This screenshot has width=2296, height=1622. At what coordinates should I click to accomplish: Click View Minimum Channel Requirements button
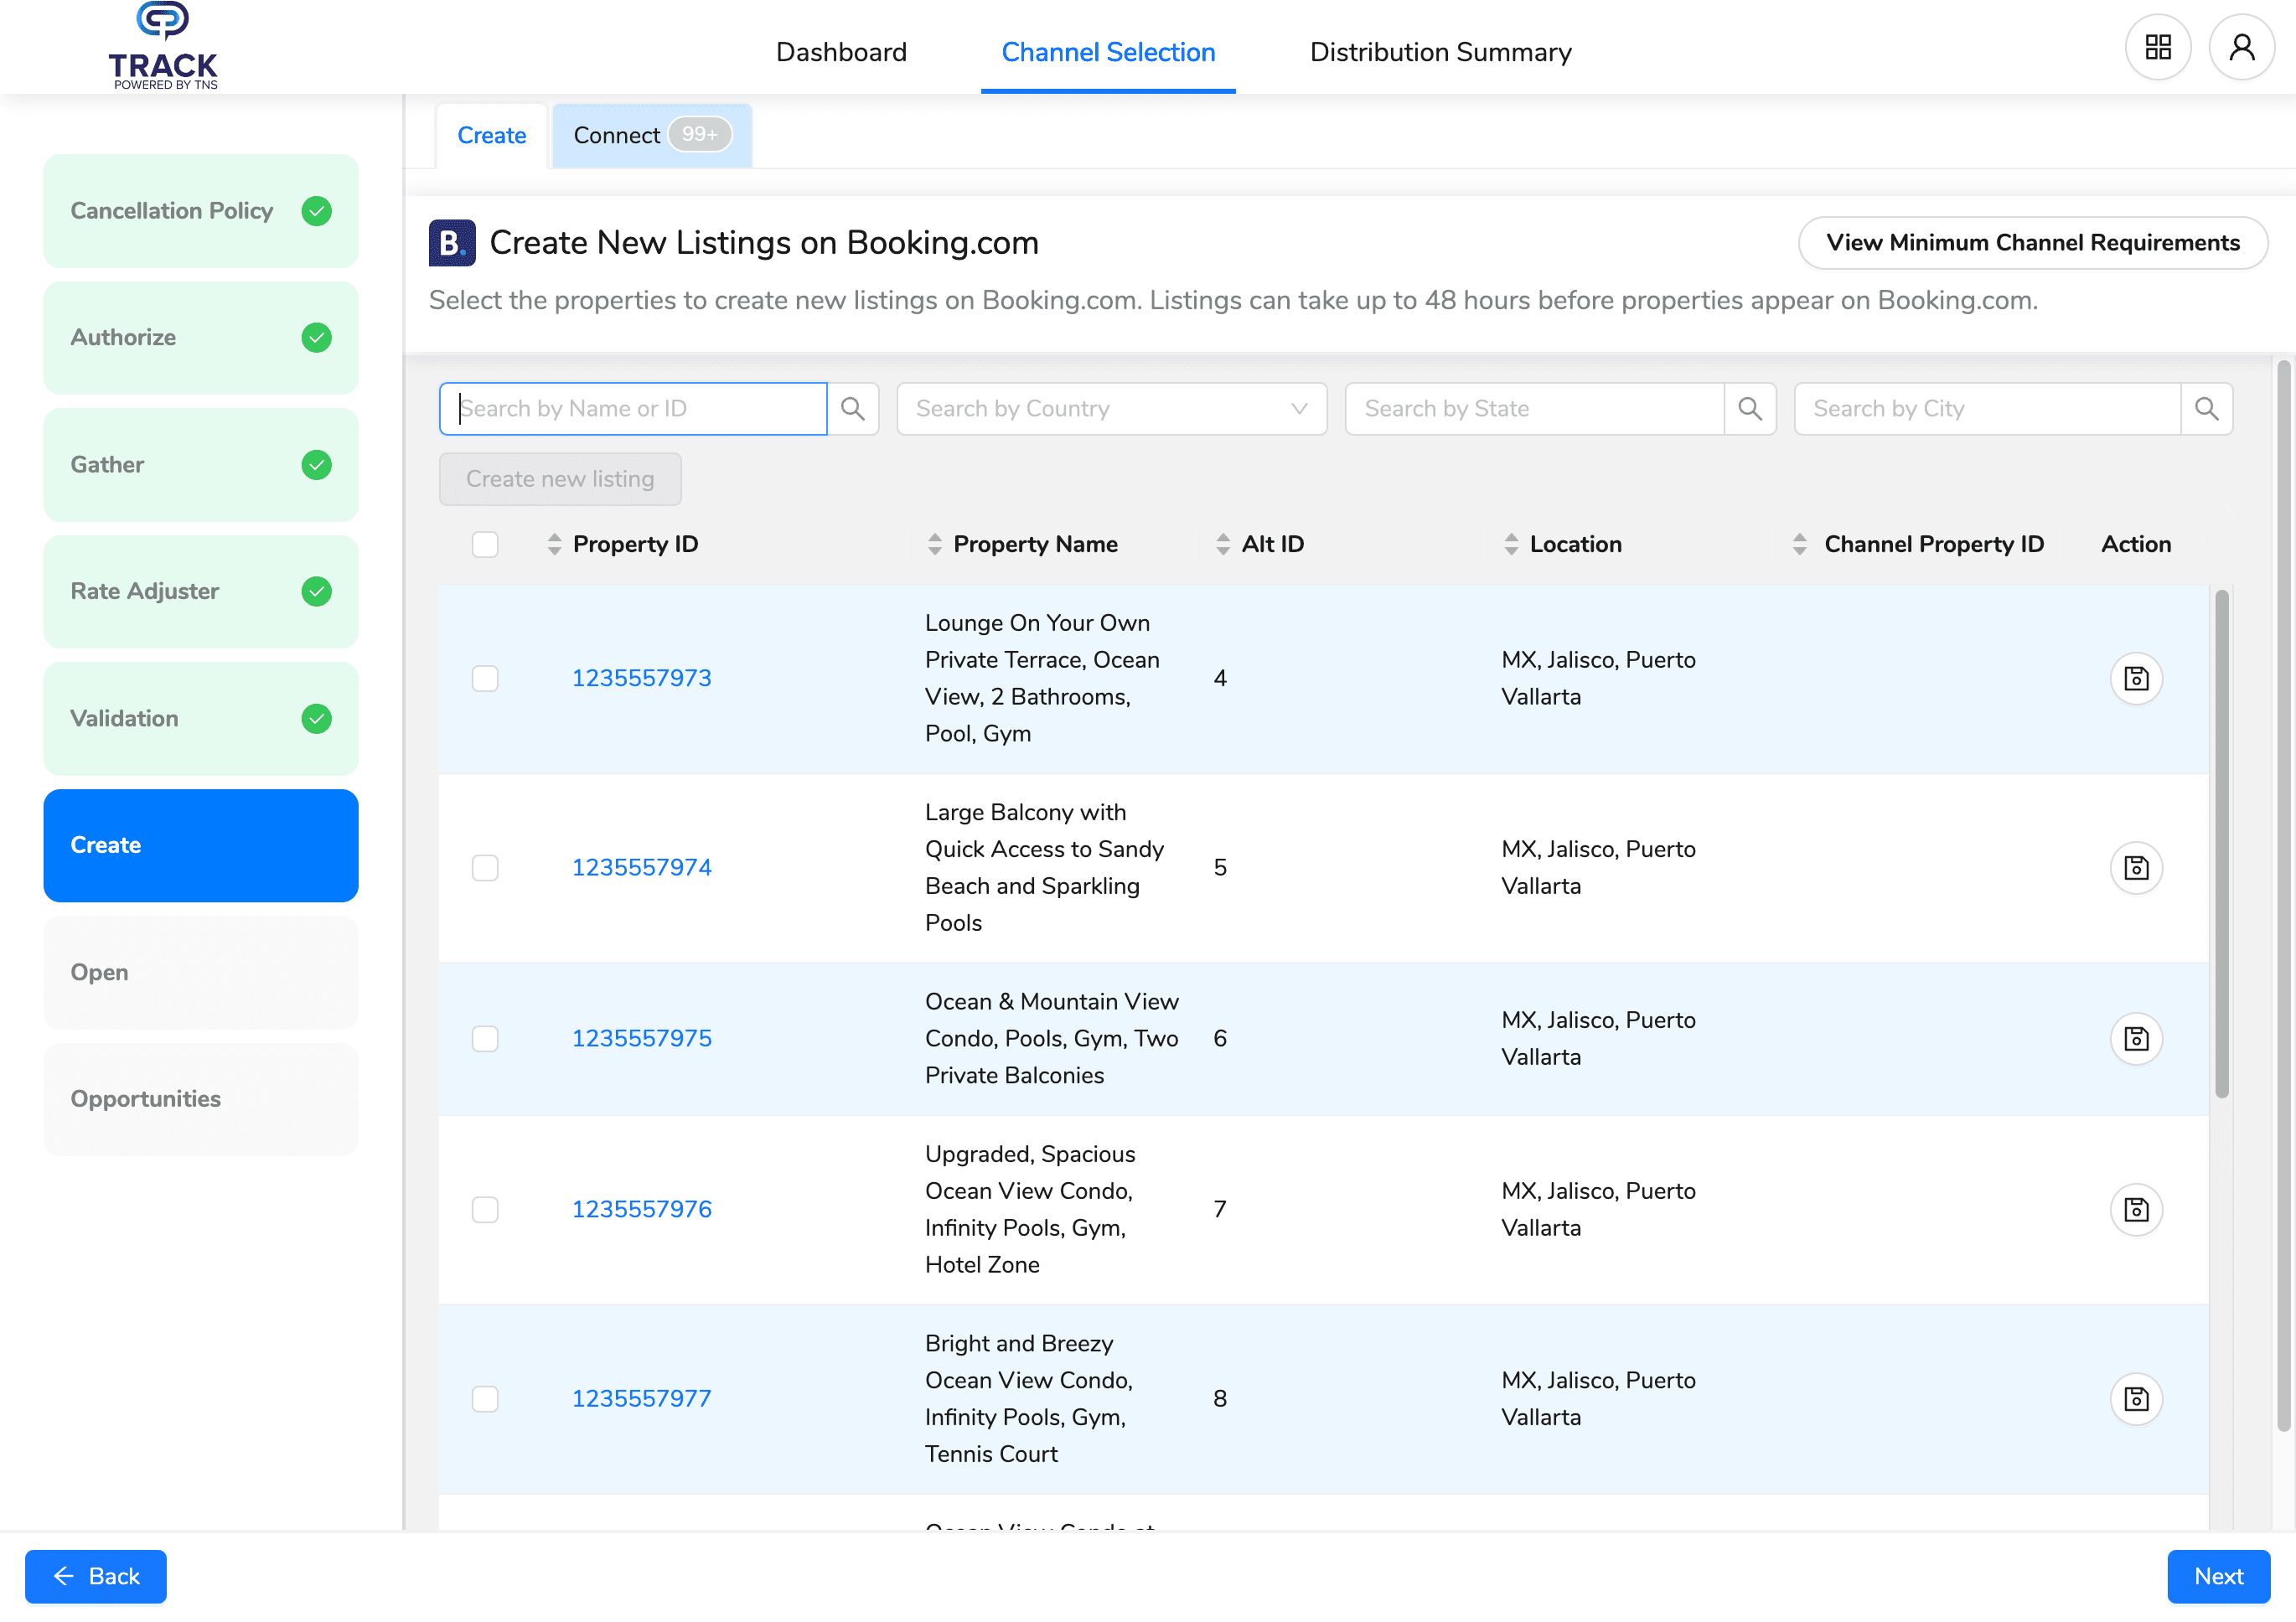point(2032,243)
